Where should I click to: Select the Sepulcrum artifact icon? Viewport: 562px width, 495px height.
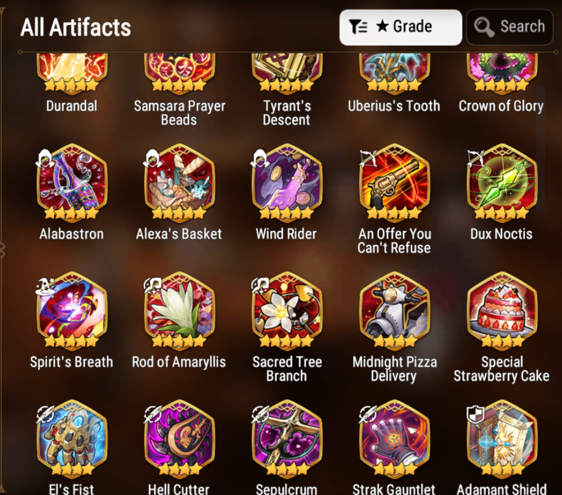click(x=287, y=437)
